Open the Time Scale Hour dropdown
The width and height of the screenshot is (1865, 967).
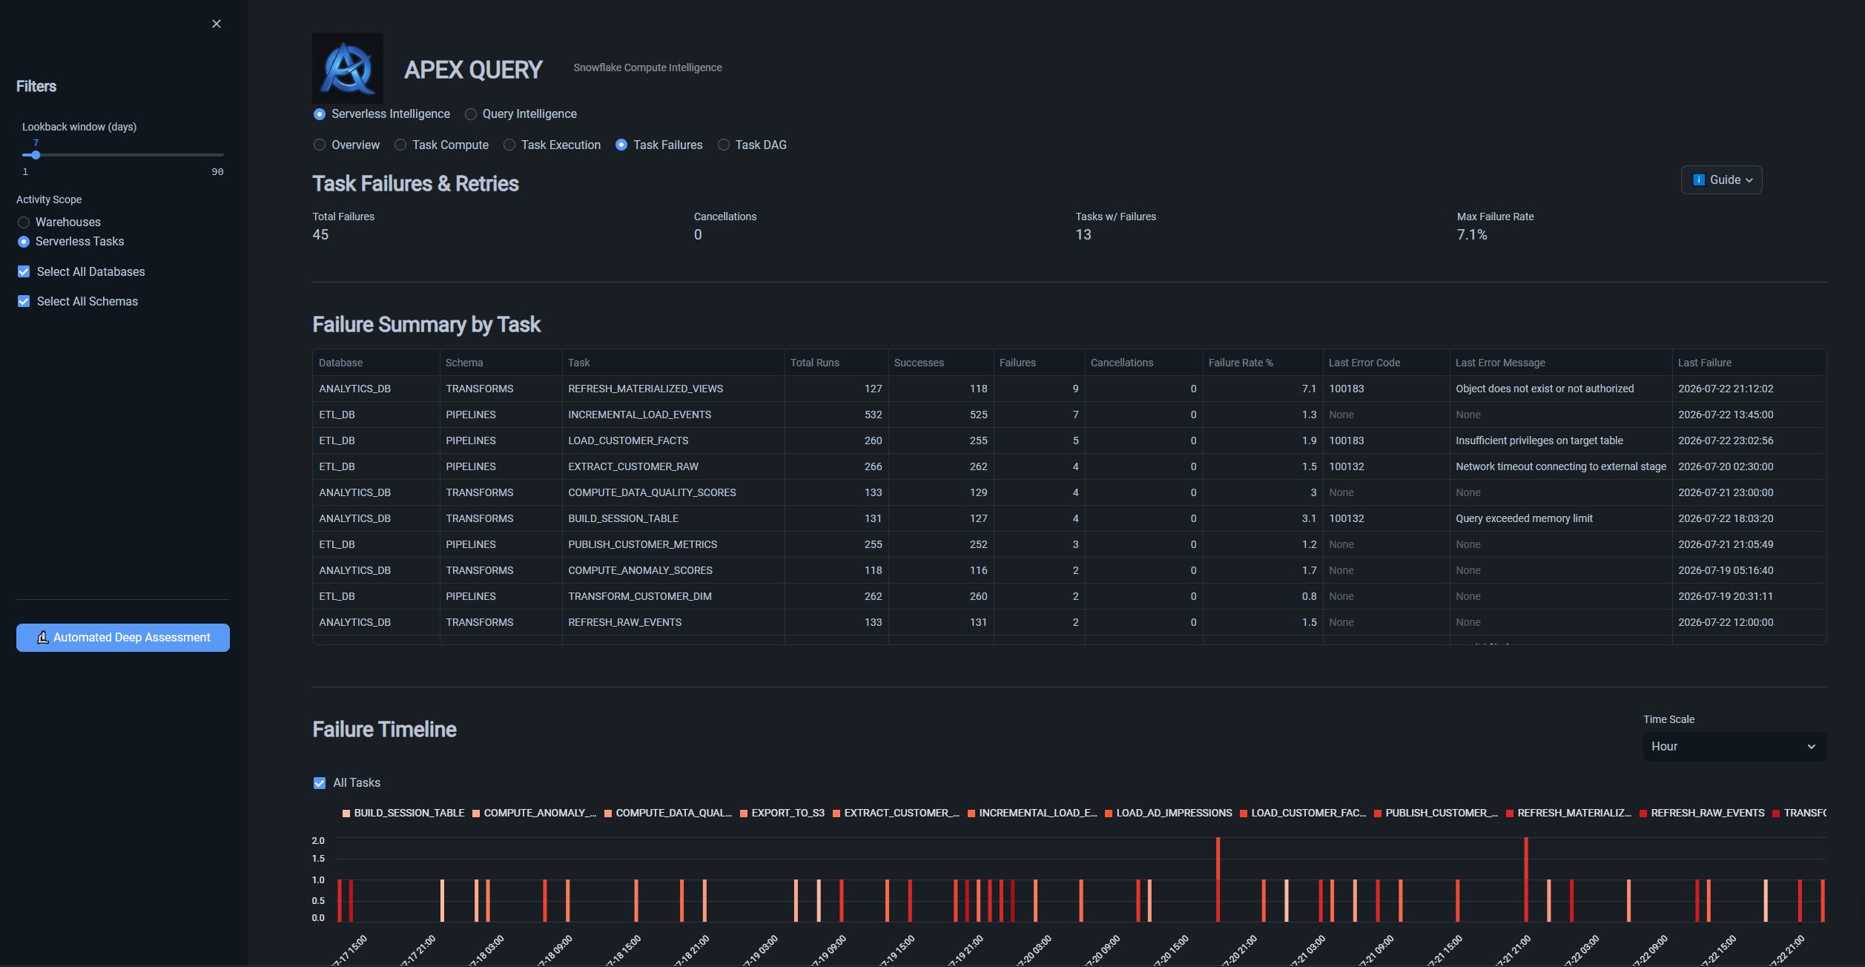coord(1734,747)
